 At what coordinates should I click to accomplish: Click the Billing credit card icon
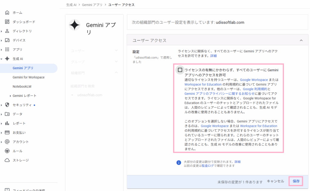[7, 133]
